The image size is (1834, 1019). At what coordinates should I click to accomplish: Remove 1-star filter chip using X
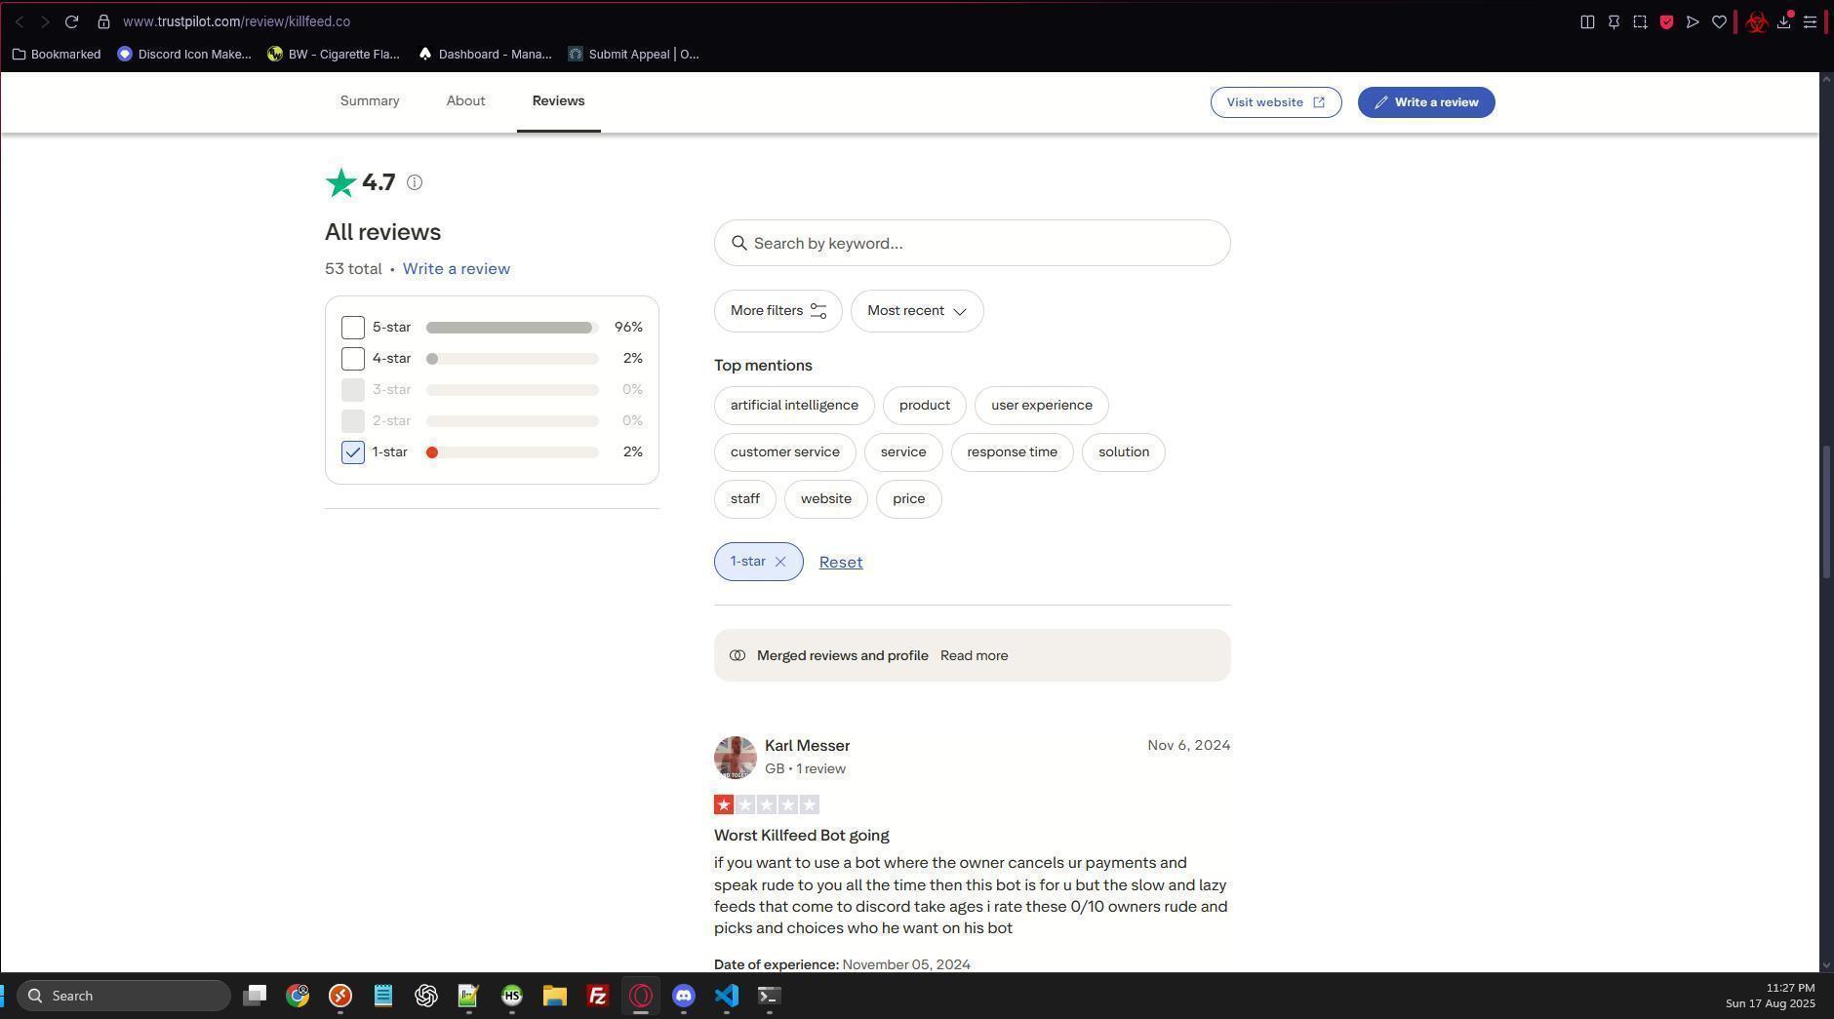(x=780, y=562)
